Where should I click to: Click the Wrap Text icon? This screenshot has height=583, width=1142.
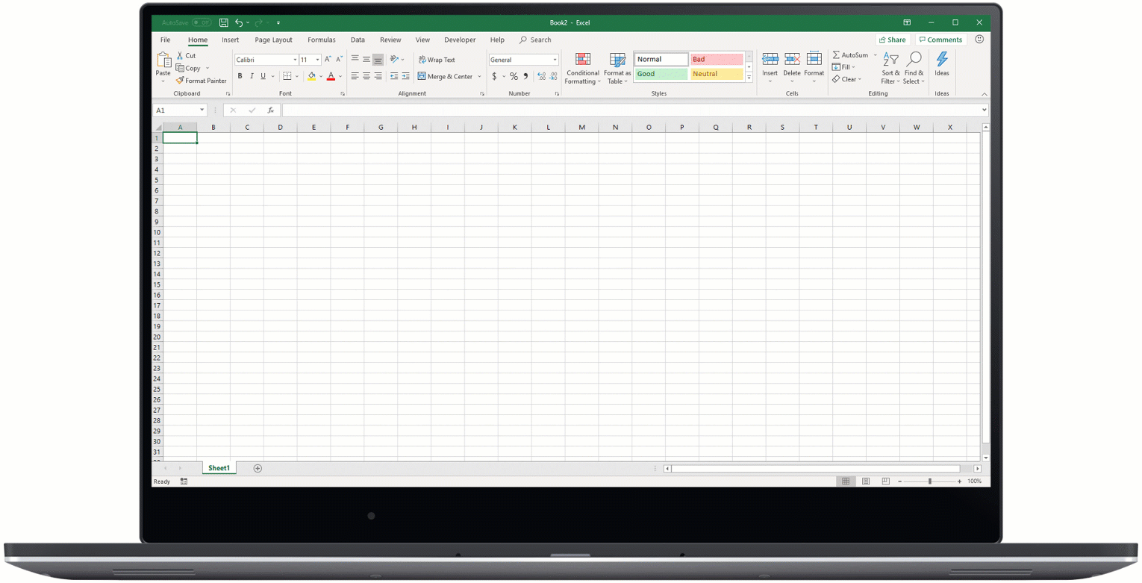(x=424, y=59)
